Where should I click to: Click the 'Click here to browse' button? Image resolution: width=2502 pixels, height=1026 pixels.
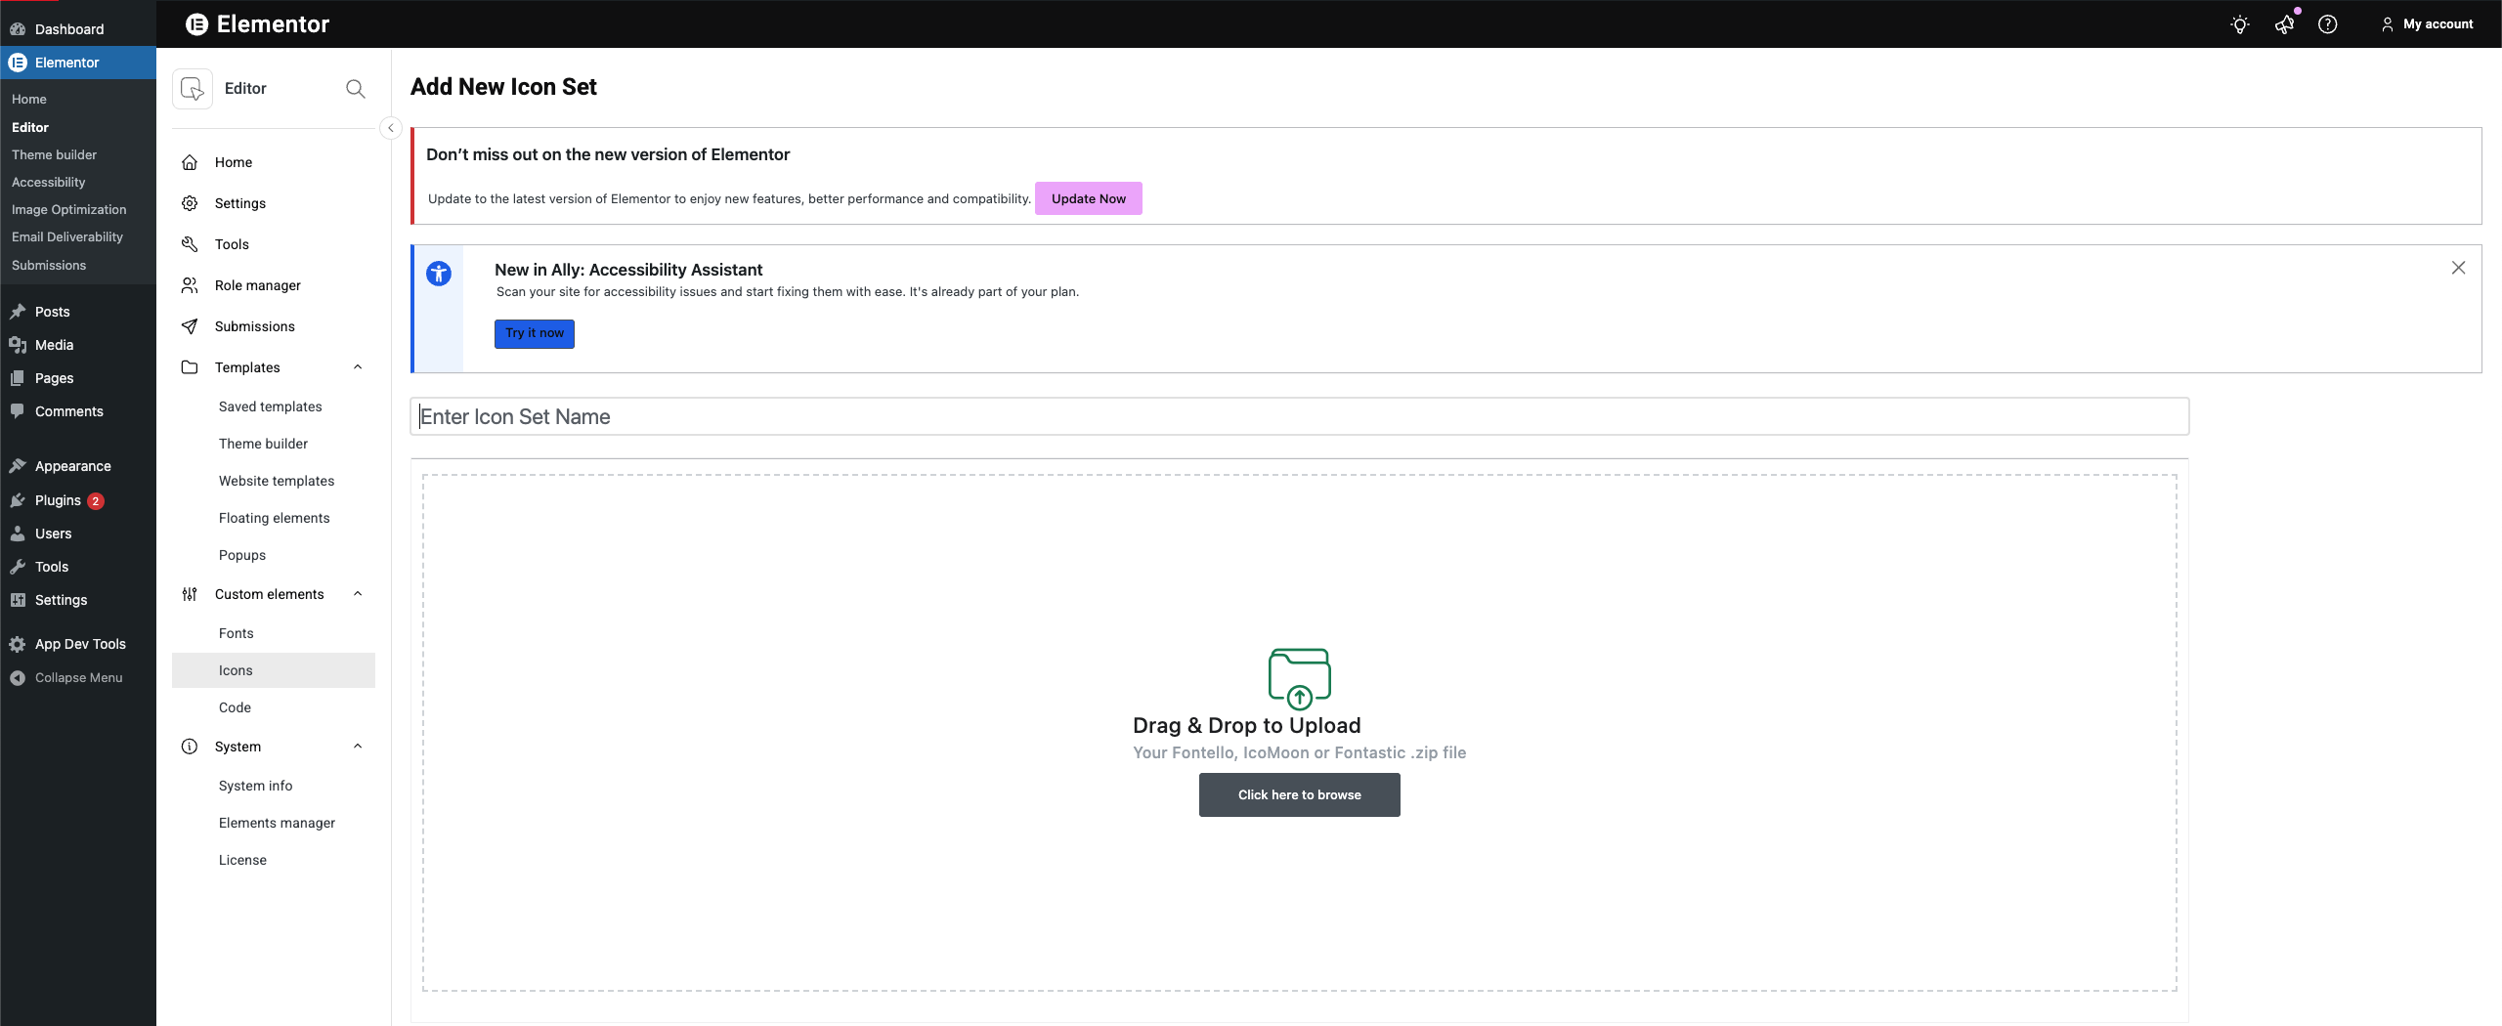(1299, 794)
